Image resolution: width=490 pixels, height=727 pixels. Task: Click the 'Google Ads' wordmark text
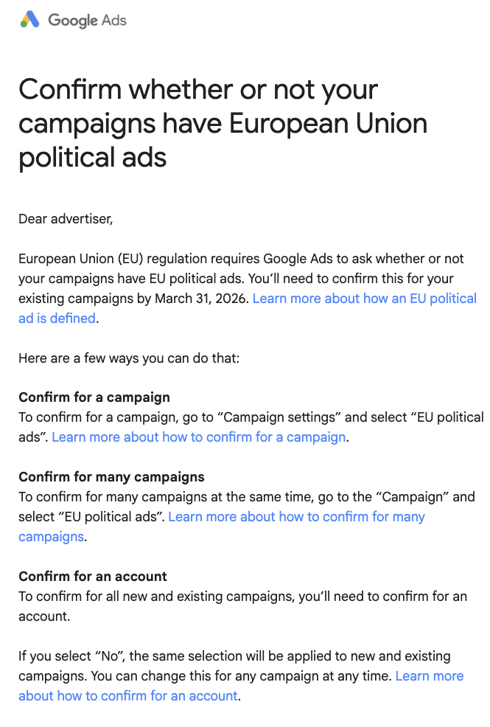pyautogui.click(x=87, y=21)
